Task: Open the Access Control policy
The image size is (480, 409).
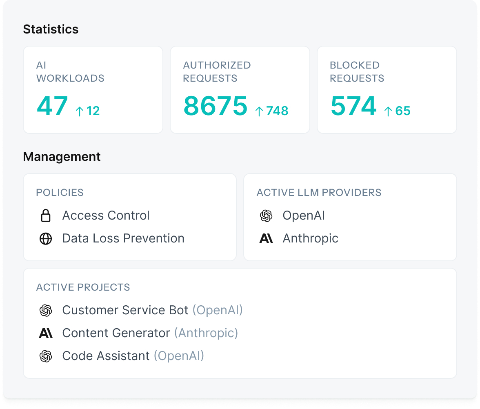Action: [106, 216]
